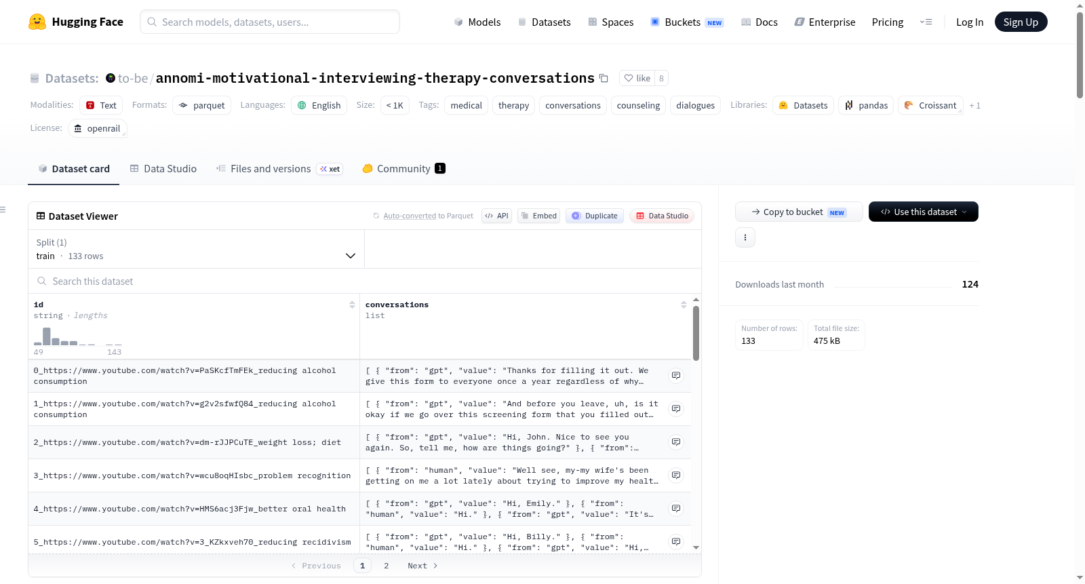The image size is (1085, 584).
Task: Switch to the Dataset card tab
Action: (x=74, y=169)
